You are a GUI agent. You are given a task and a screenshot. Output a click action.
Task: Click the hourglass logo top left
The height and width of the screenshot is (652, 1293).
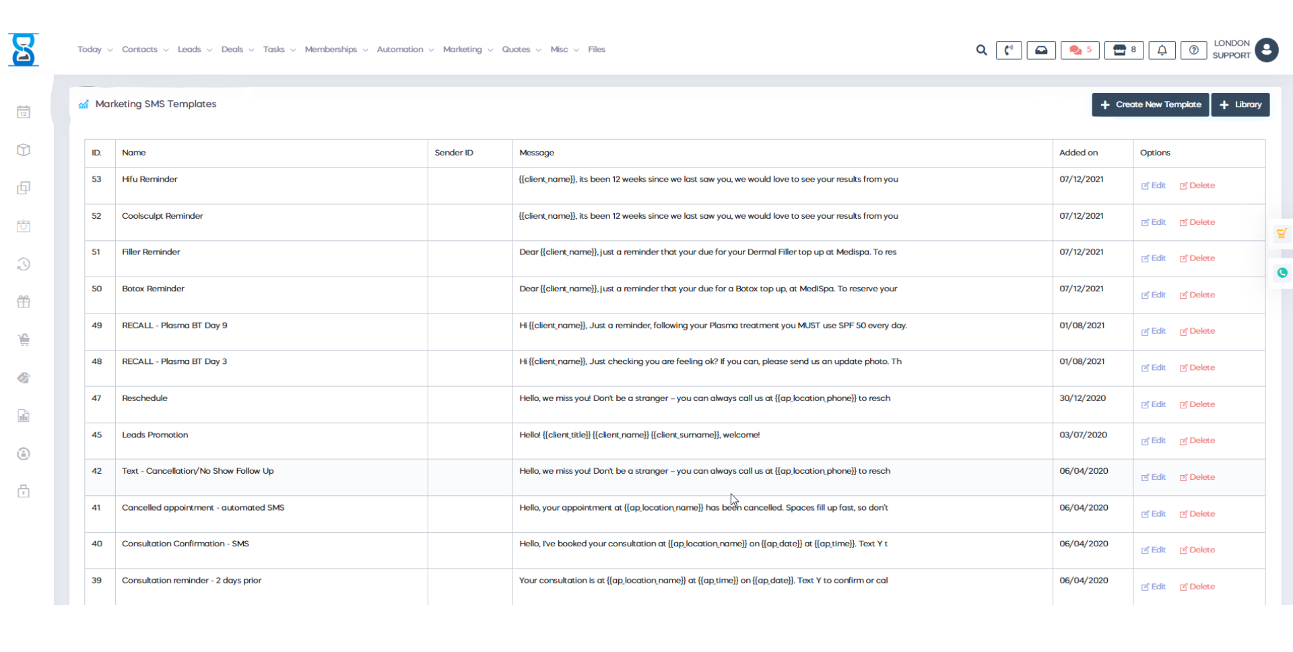coord(23,49)
